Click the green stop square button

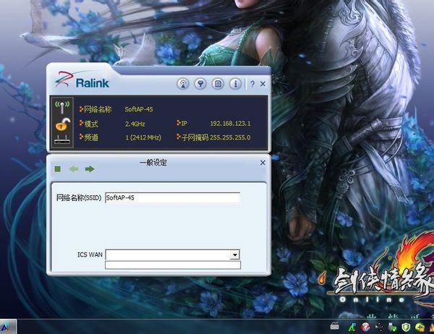pyautogui.click(x=58, y=168)
